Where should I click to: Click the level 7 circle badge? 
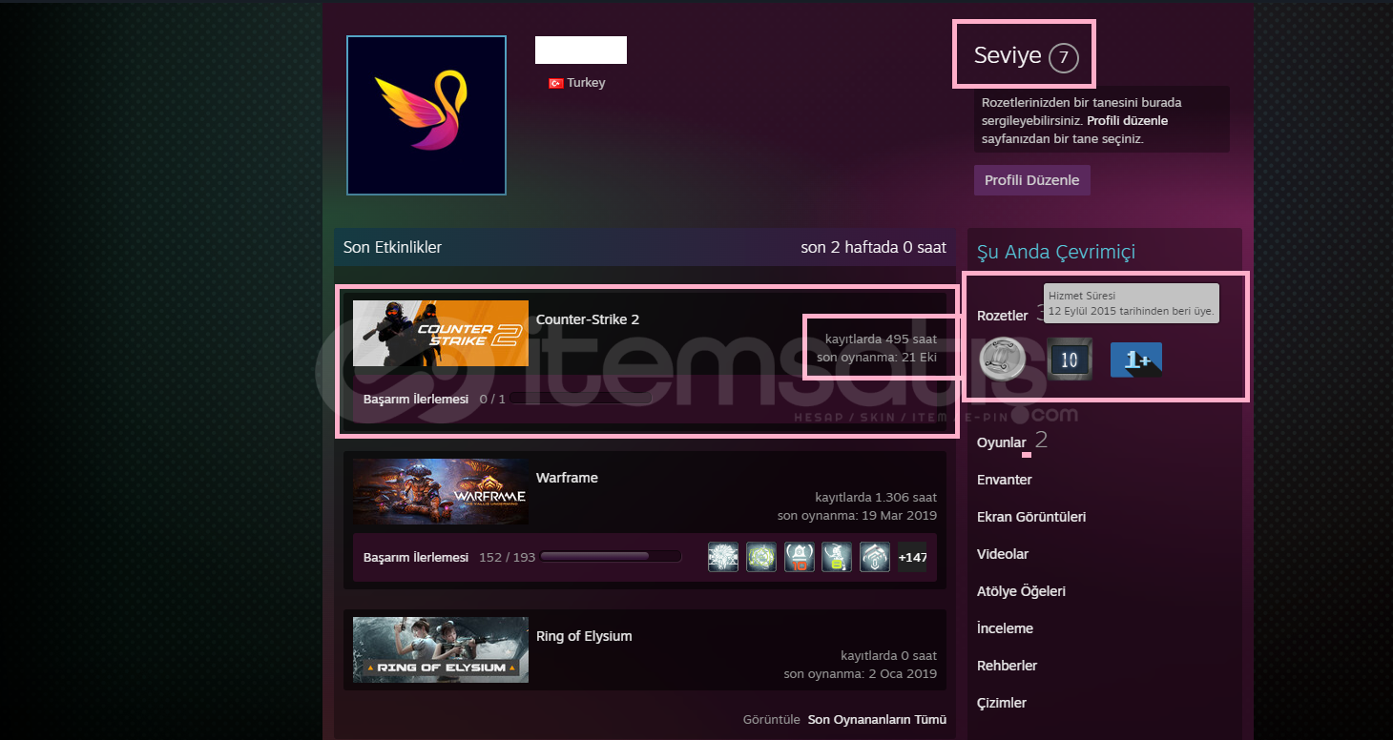[x=1064, y=58]
